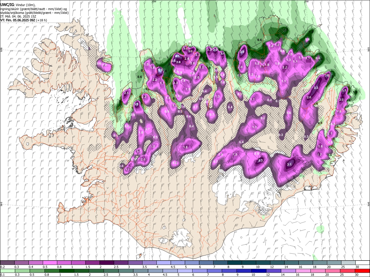Click the '4.3' precipitation value on the map

tap(178, 56)
